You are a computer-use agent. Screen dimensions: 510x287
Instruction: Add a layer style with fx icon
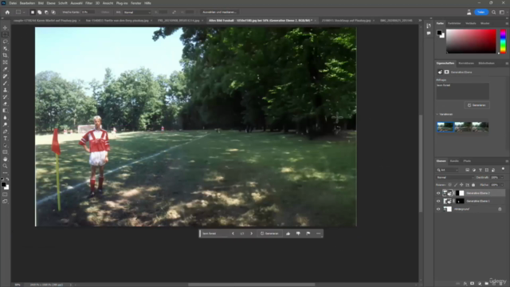(x=465, y=284)
